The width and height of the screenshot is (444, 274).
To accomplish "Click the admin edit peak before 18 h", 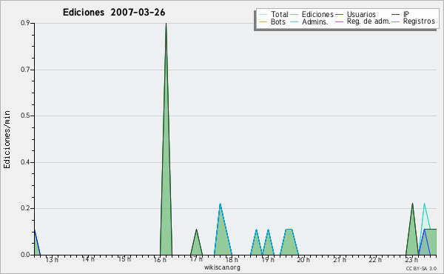I will (x=222, y=233).
